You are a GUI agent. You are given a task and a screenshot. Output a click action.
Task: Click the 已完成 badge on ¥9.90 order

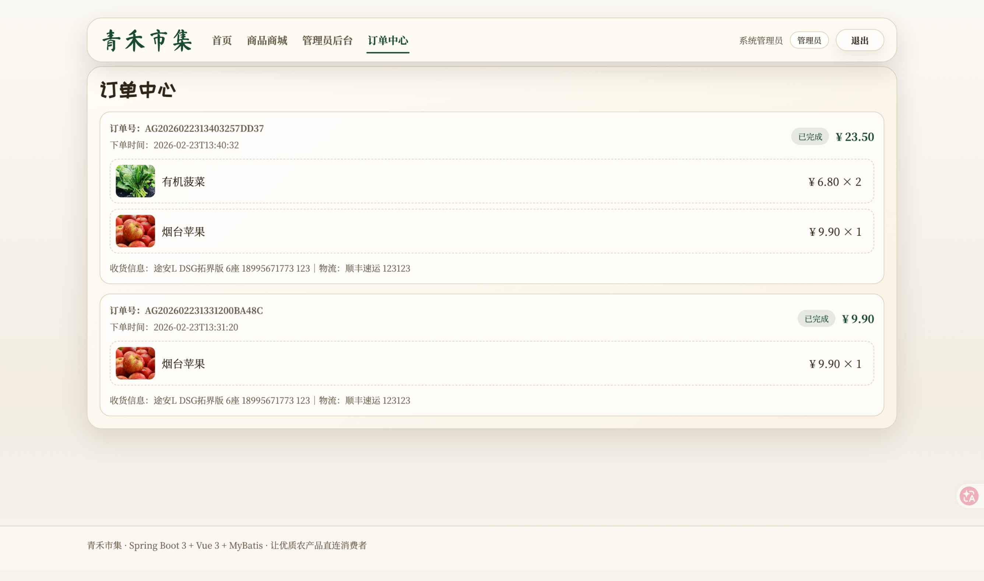coord(816,319)
